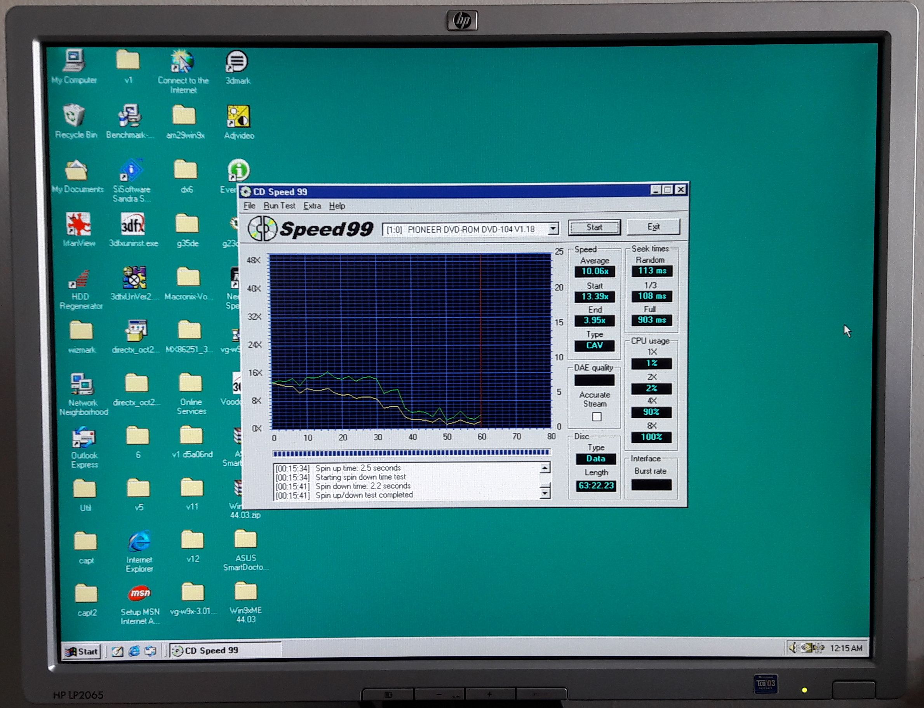Open the Network Neighborhood icon
924x708 pixels.
click(82, 384)
